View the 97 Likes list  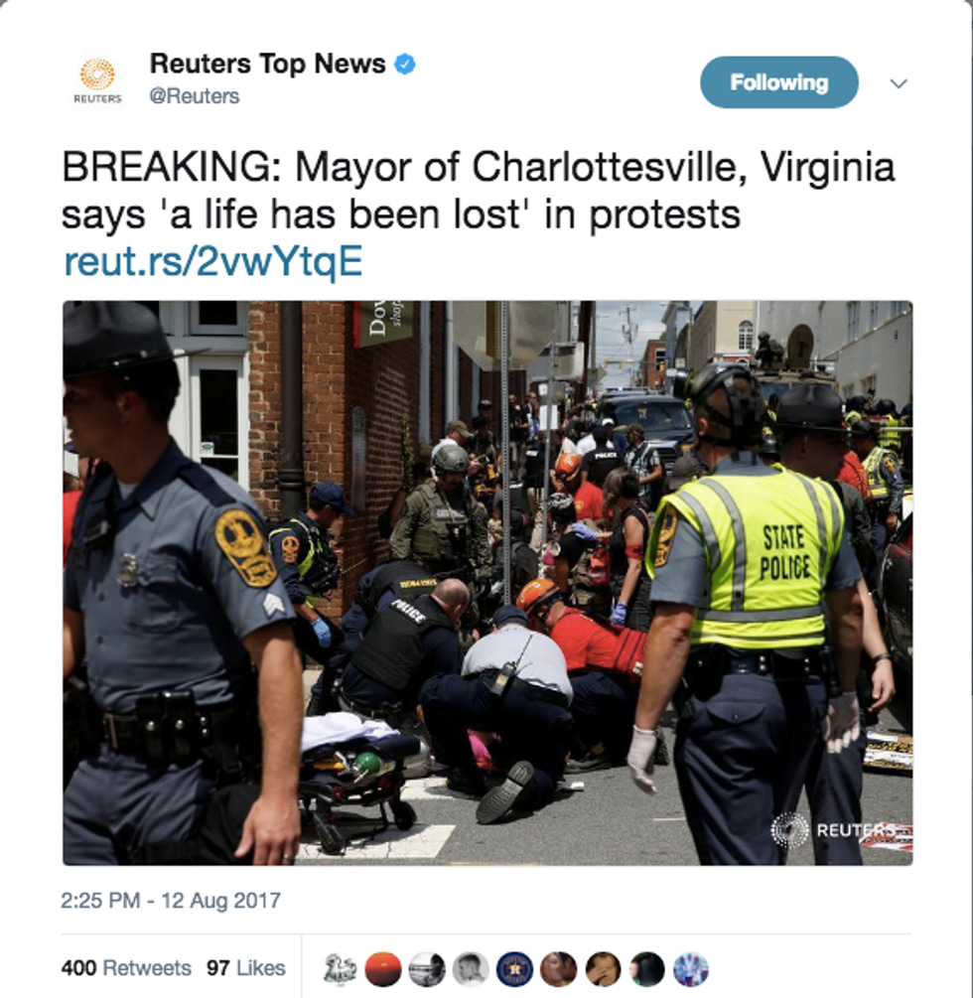point(245,968)
